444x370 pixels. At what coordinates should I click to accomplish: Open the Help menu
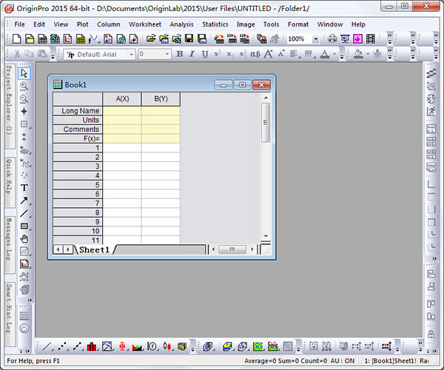click(358, 24)
